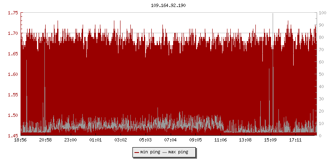Select the 1.45 left axis value
Viewport: 329px width, 164px height.
[13, 136]
